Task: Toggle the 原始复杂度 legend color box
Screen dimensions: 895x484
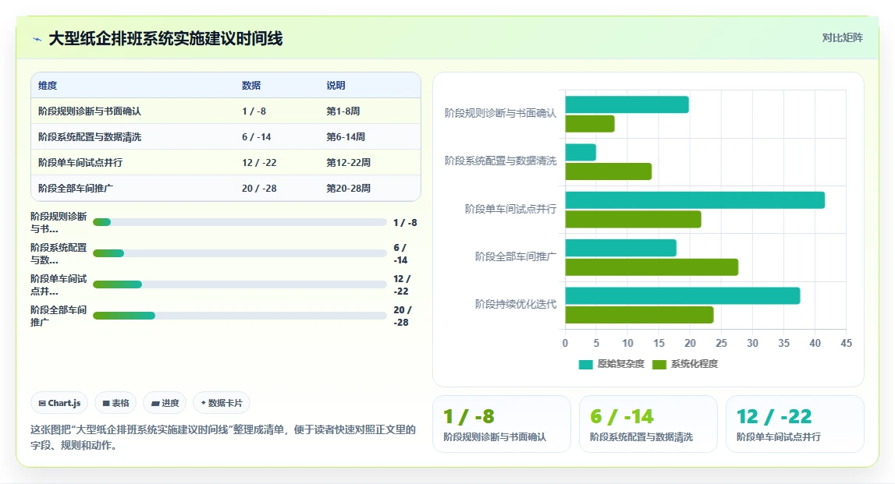Action: (586, 364)
